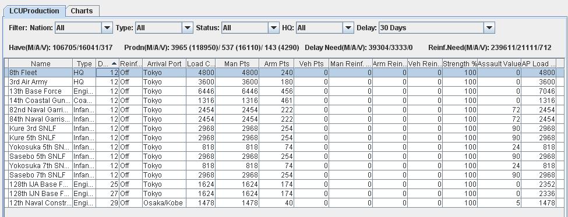This screenshot has height=217, width=568.
Task: Sort by the Arrival Port column header
Action: coord(164,63)
